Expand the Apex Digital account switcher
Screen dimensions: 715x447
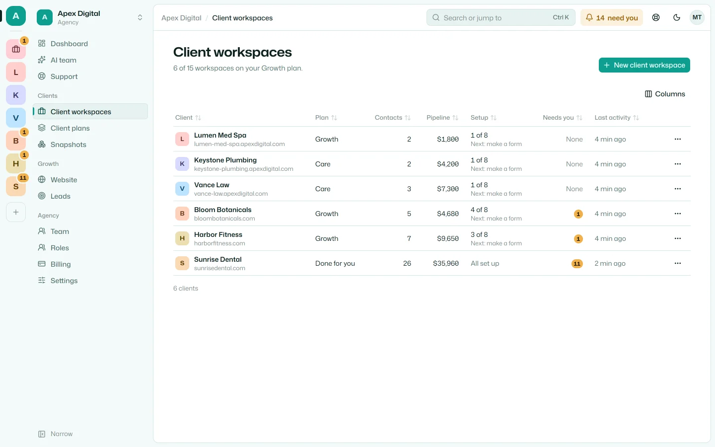90,17
